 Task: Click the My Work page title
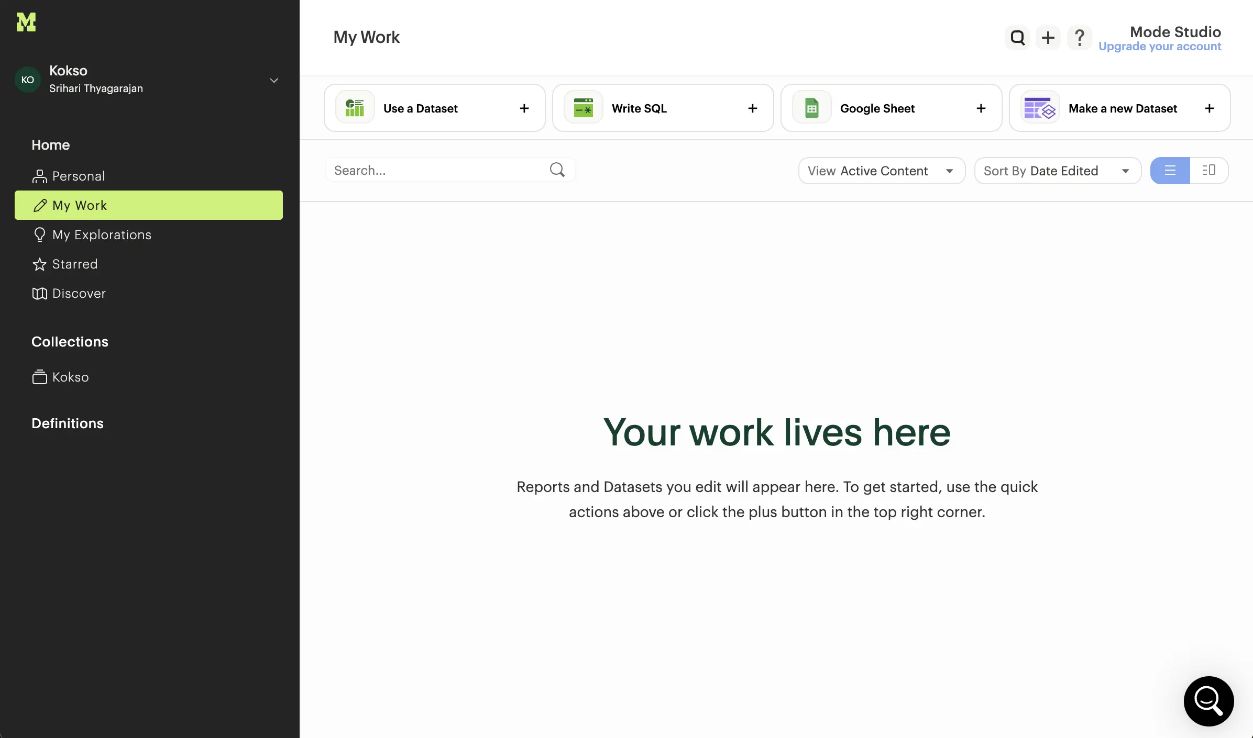click(x=367, y=37)
